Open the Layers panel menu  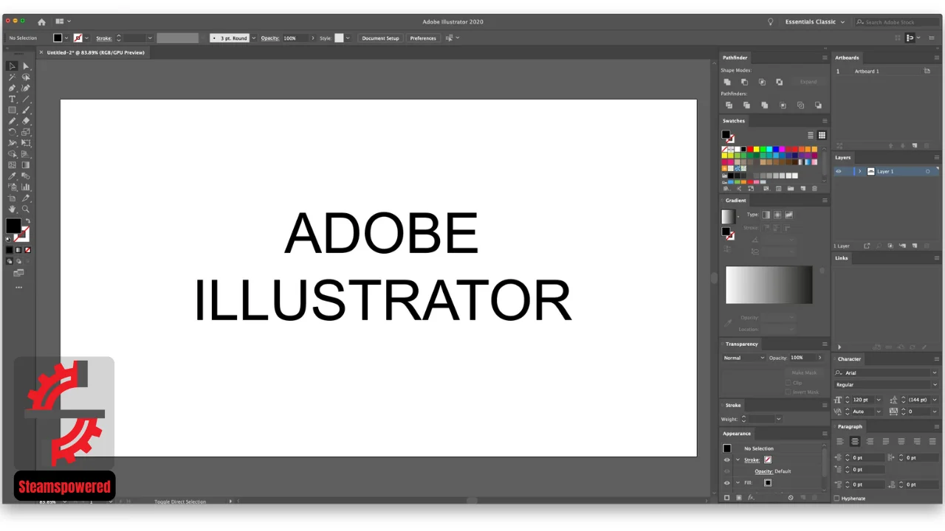coord(937,157)
